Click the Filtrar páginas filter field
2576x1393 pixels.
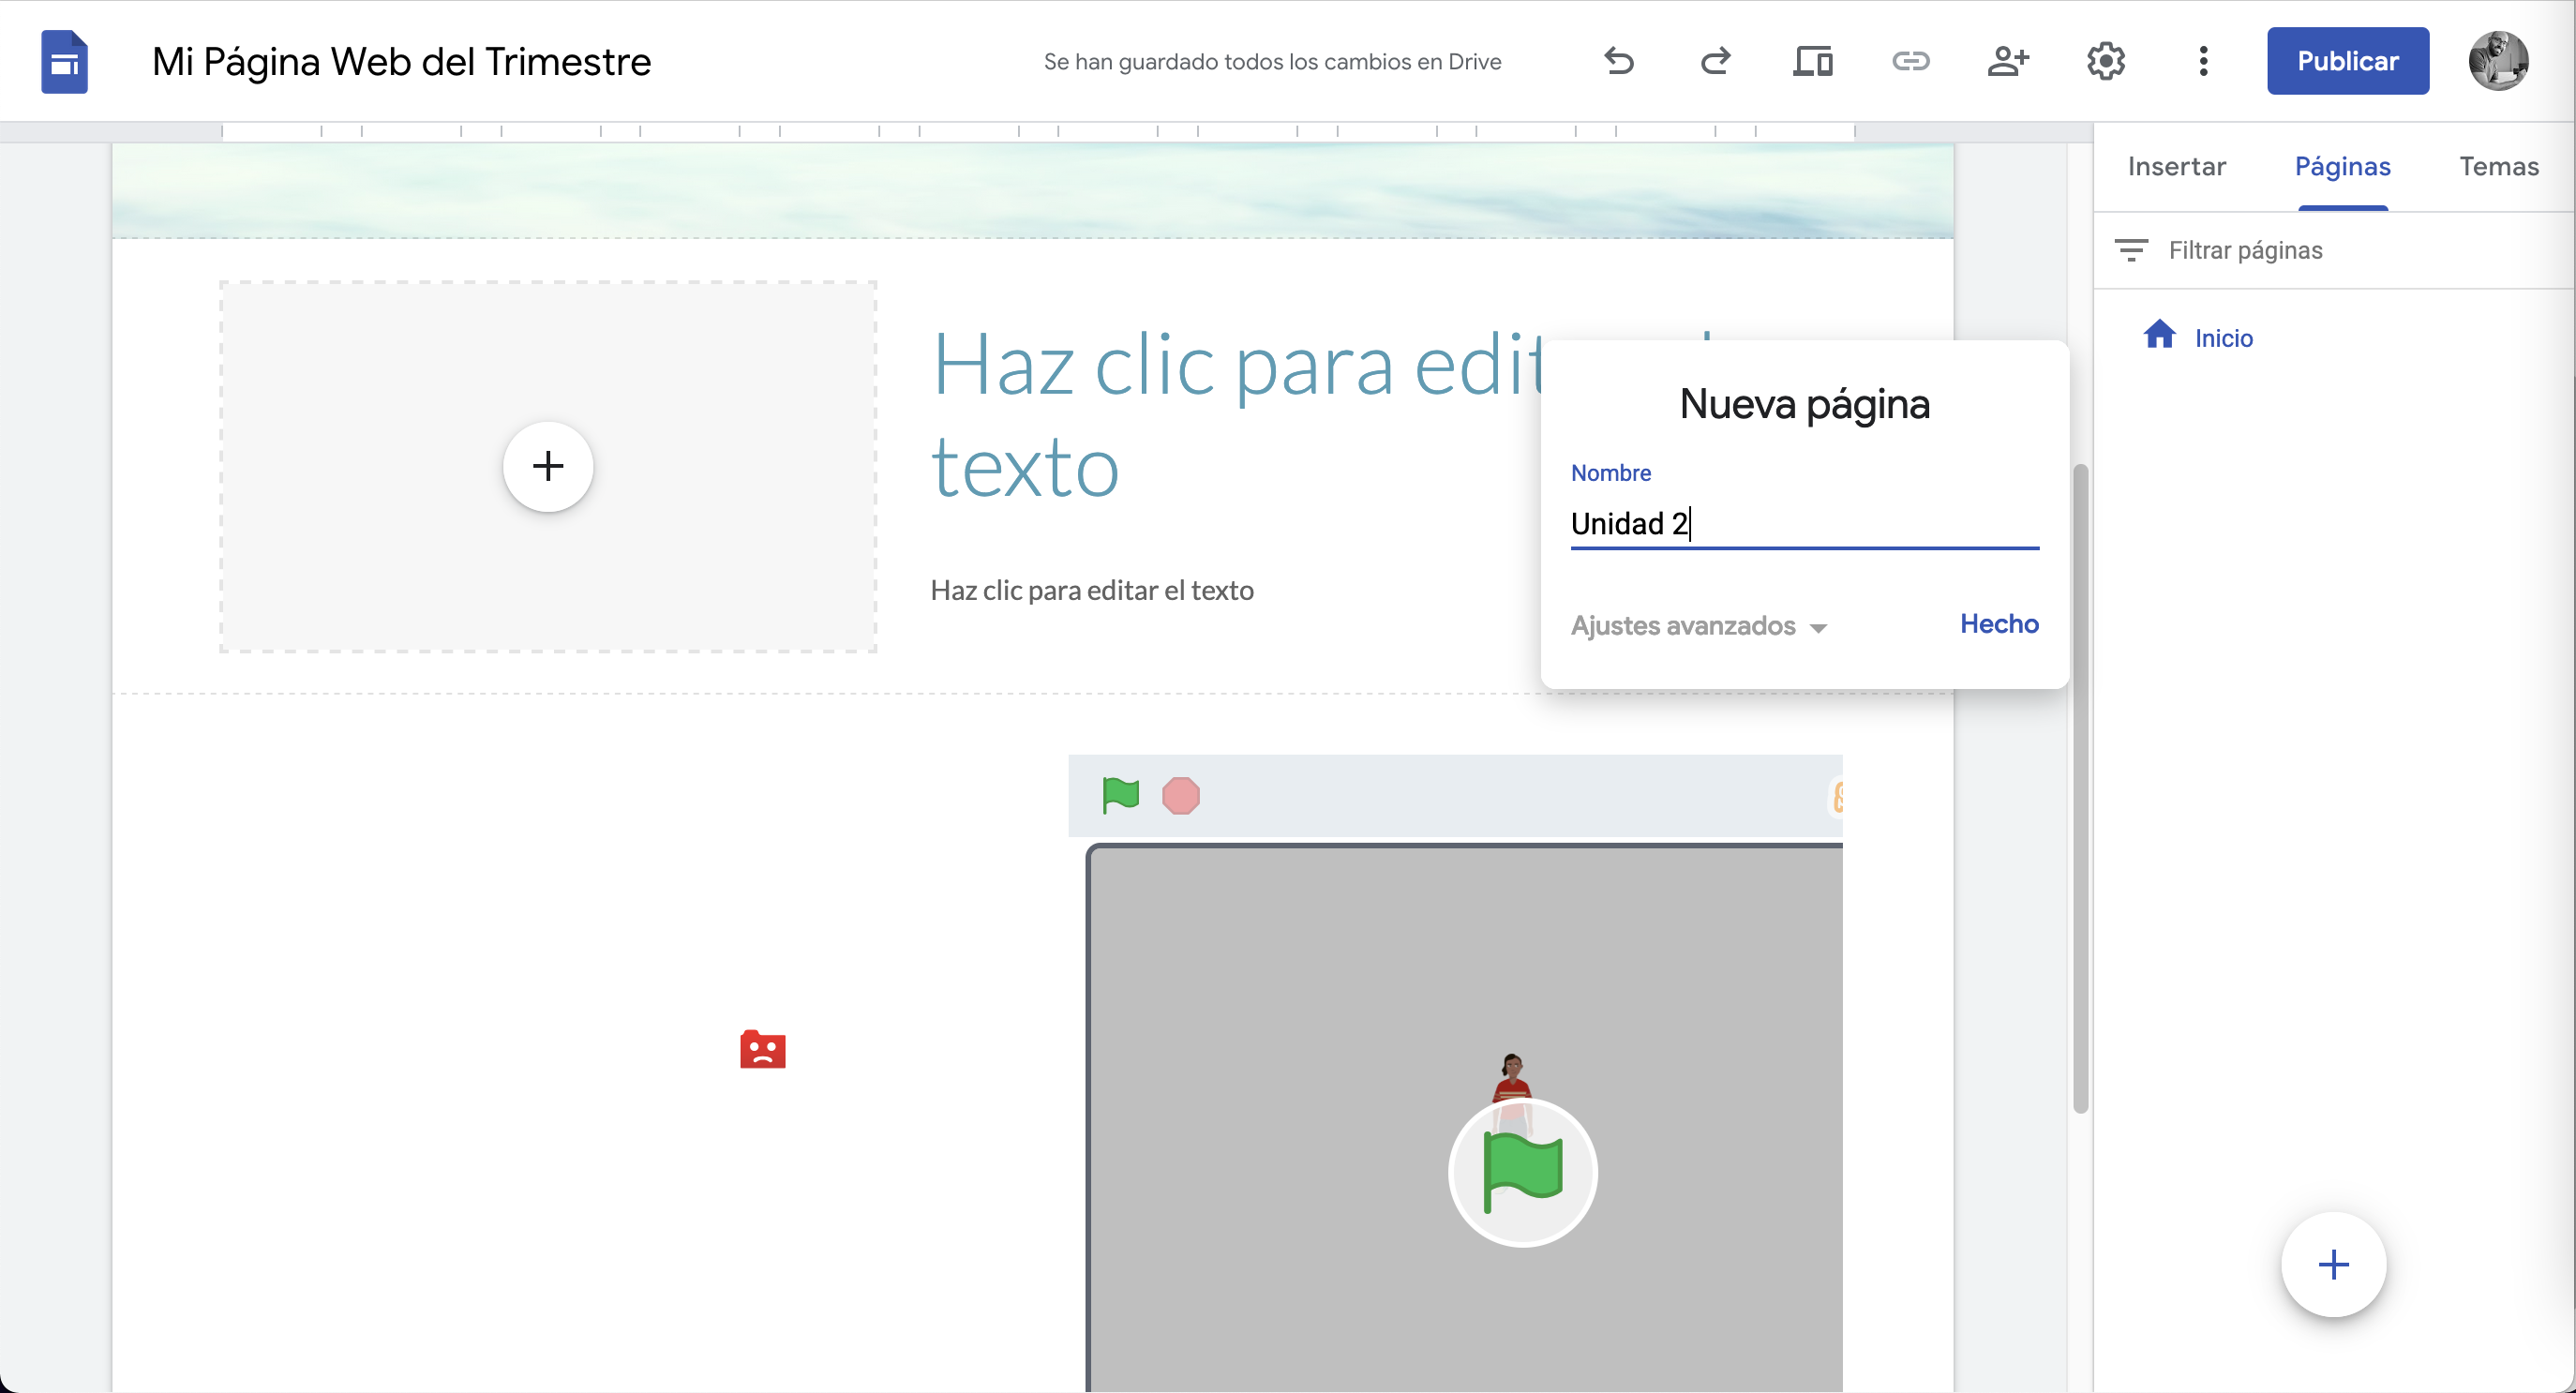tap(2245, 250)
